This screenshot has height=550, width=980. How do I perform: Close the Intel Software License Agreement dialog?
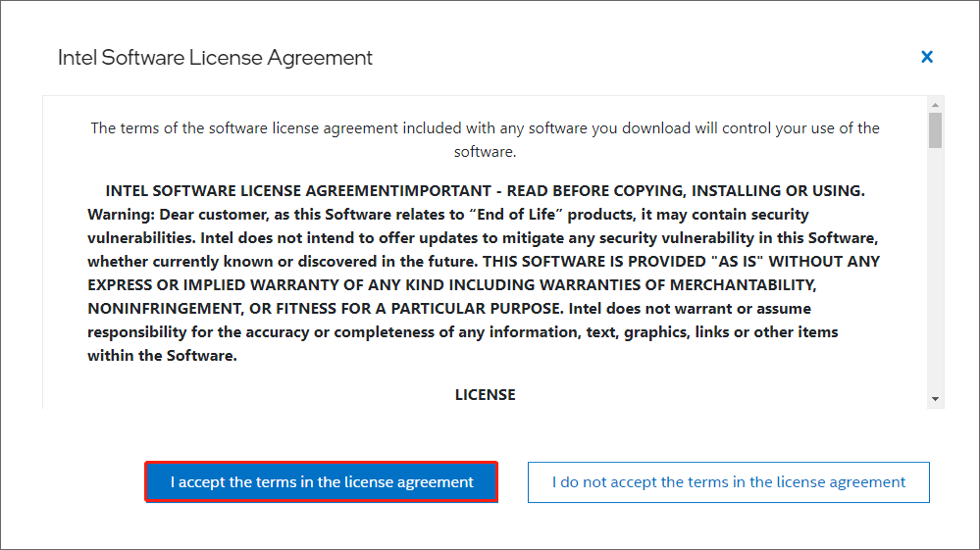pyautogui.click(x=927, y=58)
